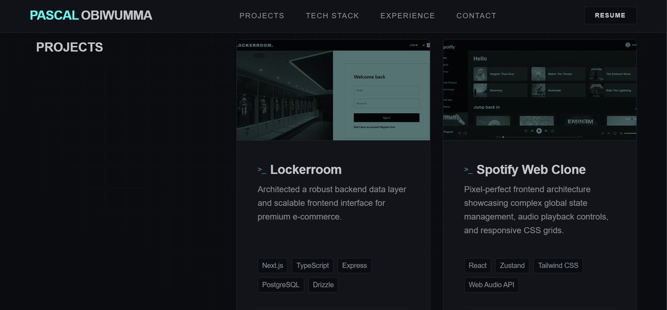The width and height of the screenshot is (667, 310).
Task: Click the terminal prompt icon beside Spotify Web Clone
Action: [x=469, y=170]
